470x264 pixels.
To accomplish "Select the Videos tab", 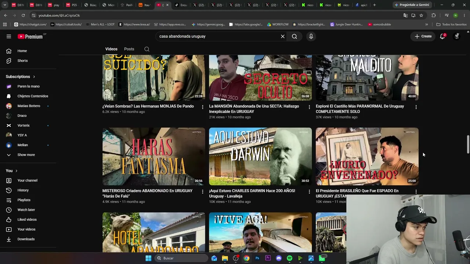I will pyautogui.click(x=111, y=49).
